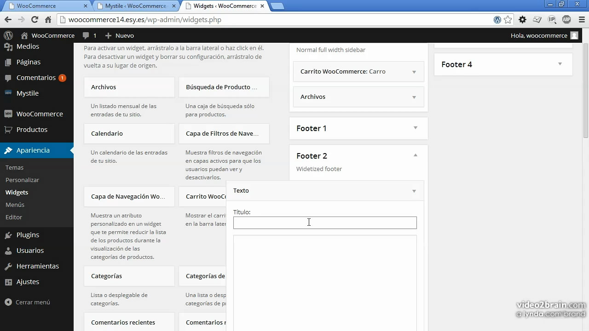Click the IP extension icon
This screenshot has height=331, width=589.
pos(552,20)
